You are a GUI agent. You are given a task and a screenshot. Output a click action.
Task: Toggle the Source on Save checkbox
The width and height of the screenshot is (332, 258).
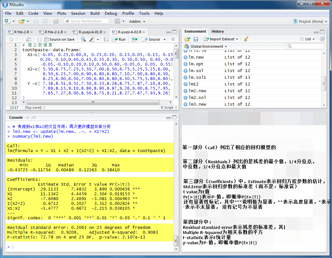(x=47, y=39)
